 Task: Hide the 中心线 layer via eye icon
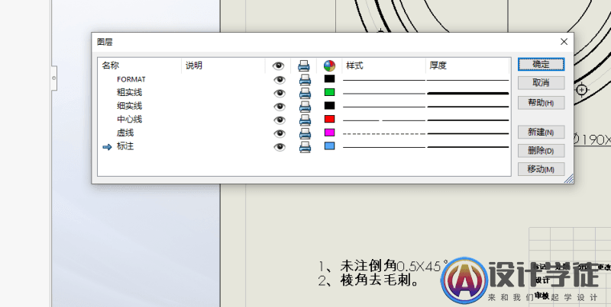click(x=279, y=120)
